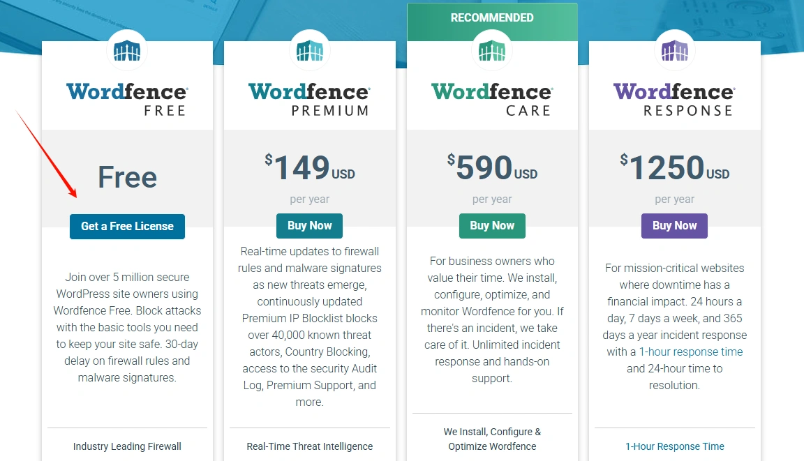Click Buy Now under the $149 Premium plan
Screen dimensions: 804x461
[x=309, y=226]
